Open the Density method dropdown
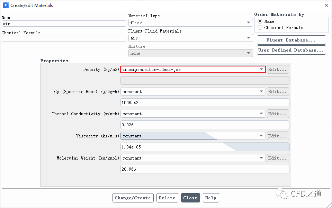The height and width of the screenshot is (208, 332). pos(193,70)
